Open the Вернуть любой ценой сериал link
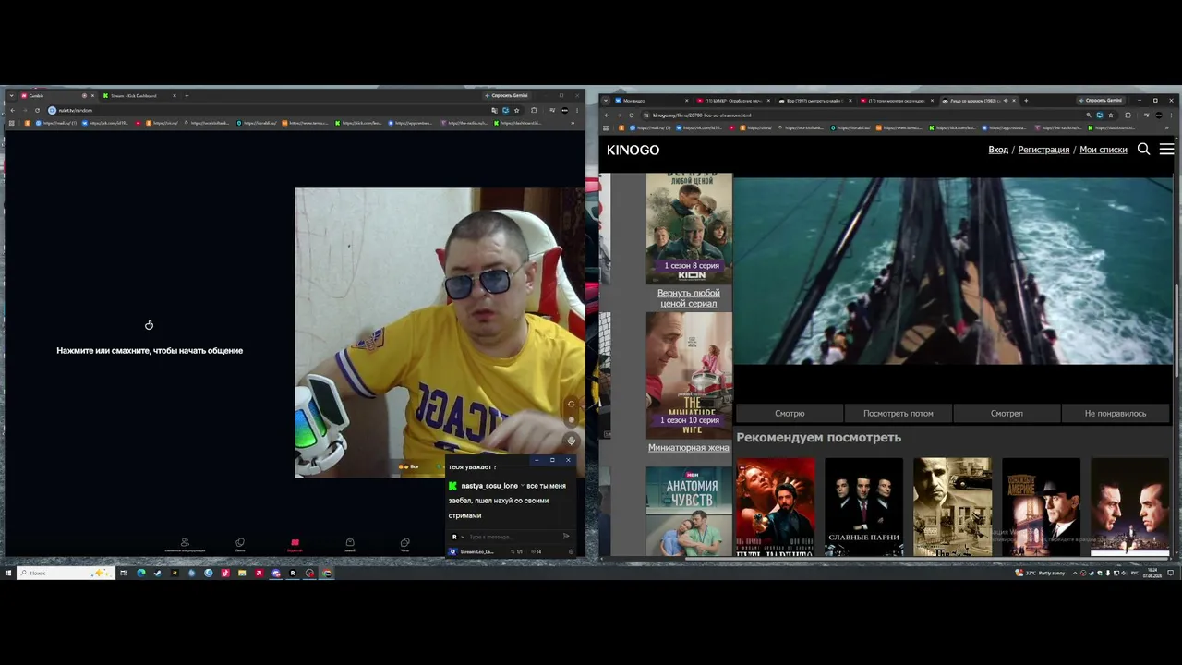Screen dimensions: 1182x665 coord(689,298)
